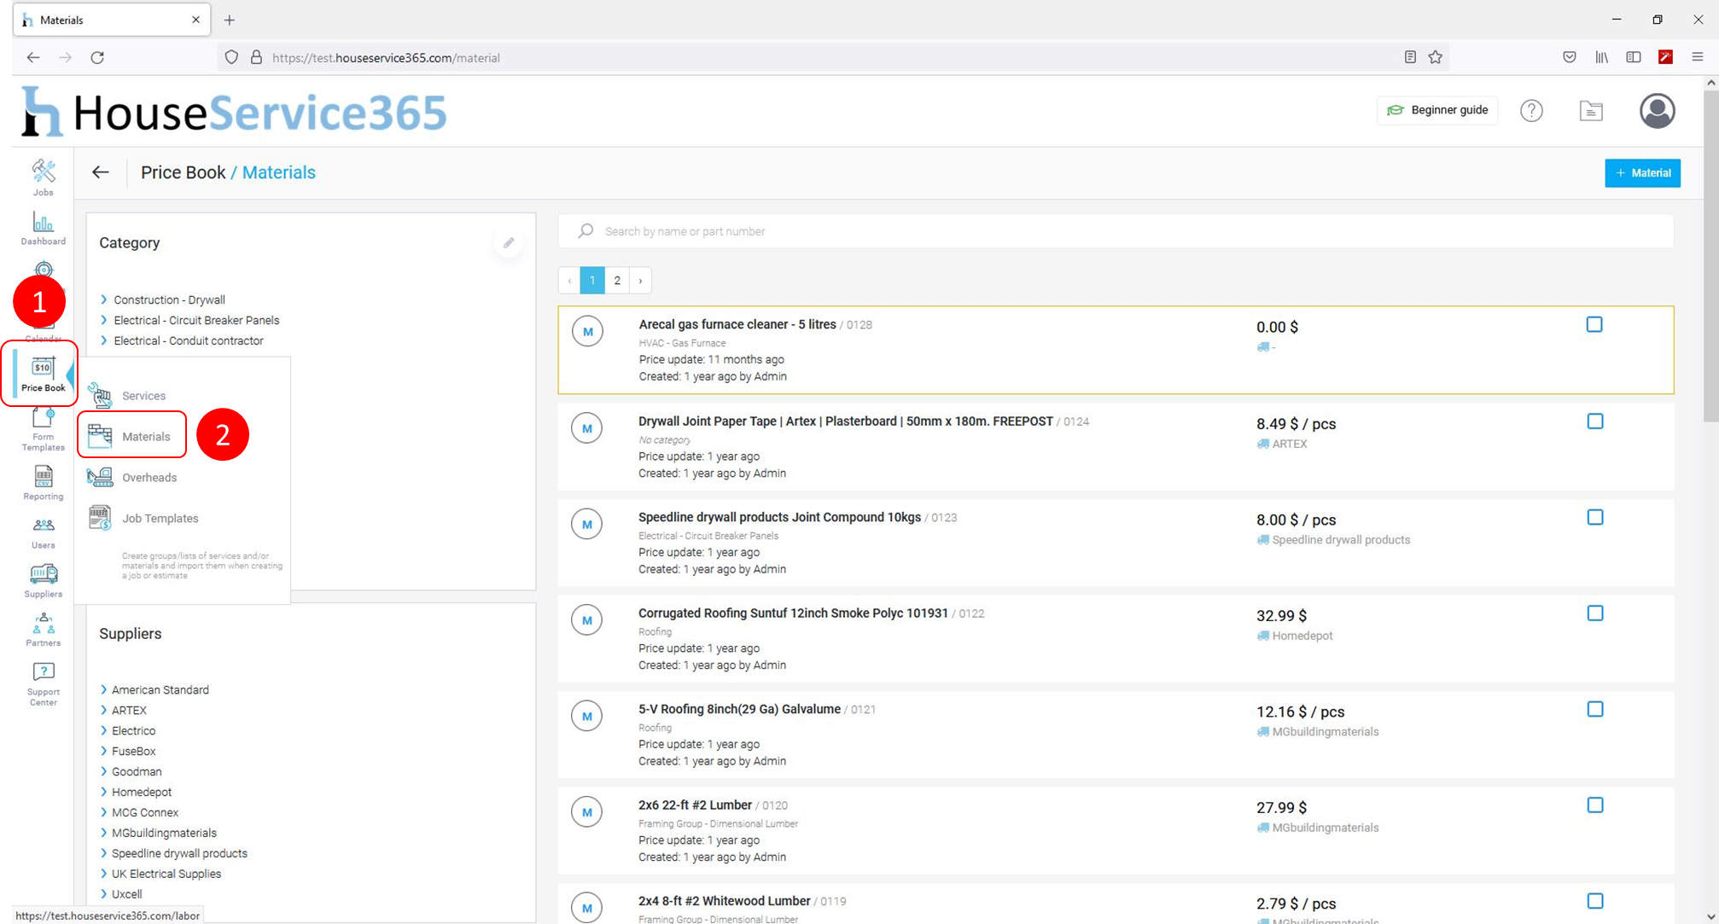Open the browser library icon
1719x924 pixels.
point(1601,57)
